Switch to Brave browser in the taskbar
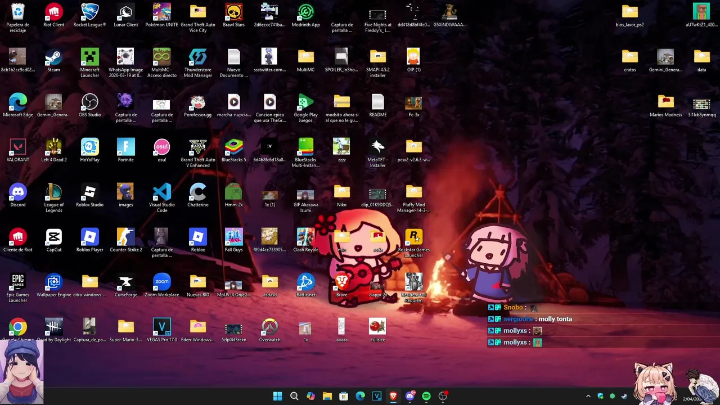Screen dimensions: 720x405 393,396
